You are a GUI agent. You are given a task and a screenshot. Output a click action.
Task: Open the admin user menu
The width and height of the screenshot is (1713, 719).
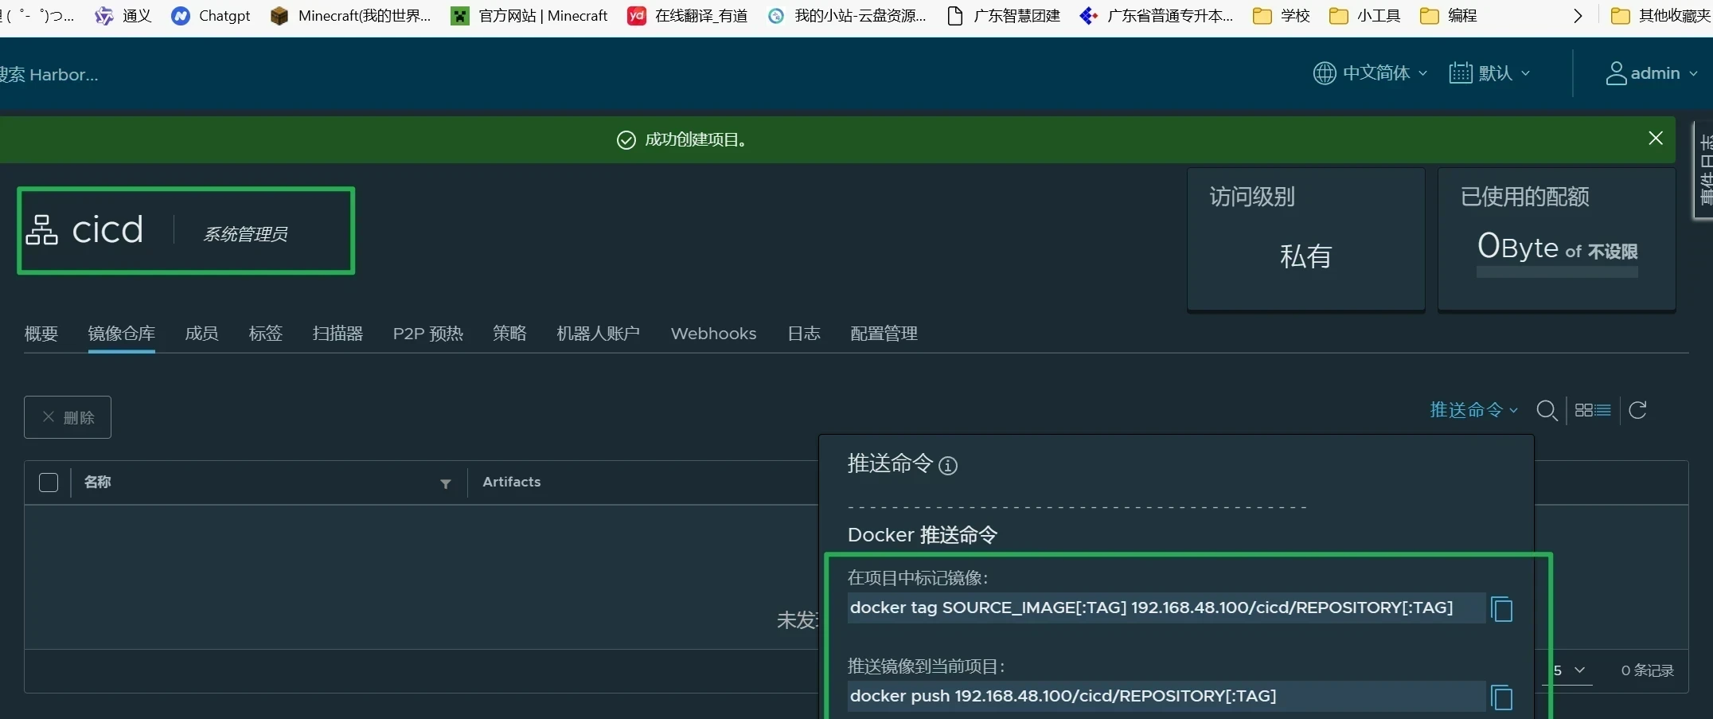1652,73
